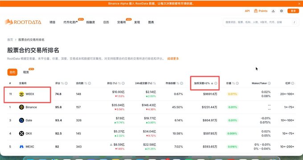Click Binance weighted depth $1231.44万
The image size is (303, 160).
(209, 107)
